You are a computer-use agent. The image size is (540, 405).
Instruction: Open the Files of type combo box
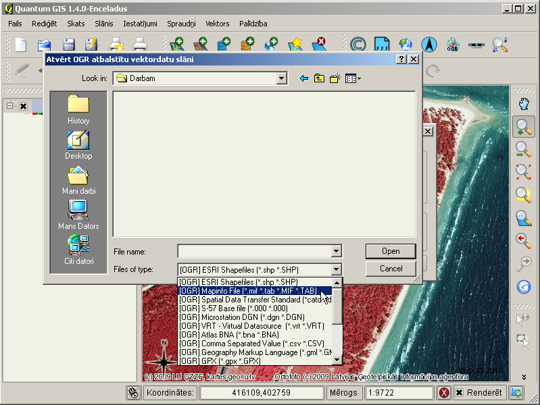(260, 269)
